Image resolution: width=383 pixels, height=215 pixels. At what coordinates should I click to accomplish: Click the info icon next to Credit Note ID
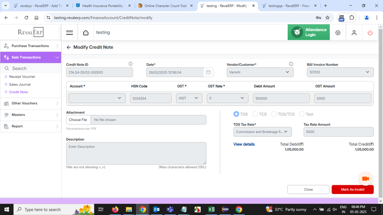pos(130,64)
